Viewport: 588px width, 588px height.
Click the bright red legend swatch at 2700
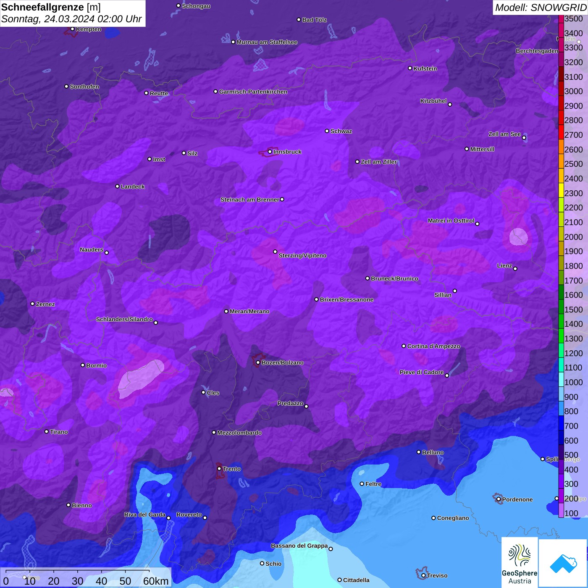click(x=561, y=131)
